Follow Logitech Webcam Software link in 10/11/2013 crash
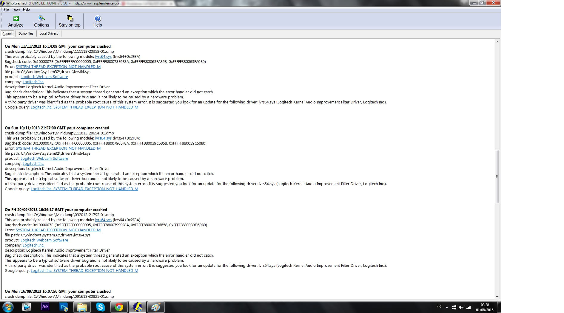 coord(44,159)
